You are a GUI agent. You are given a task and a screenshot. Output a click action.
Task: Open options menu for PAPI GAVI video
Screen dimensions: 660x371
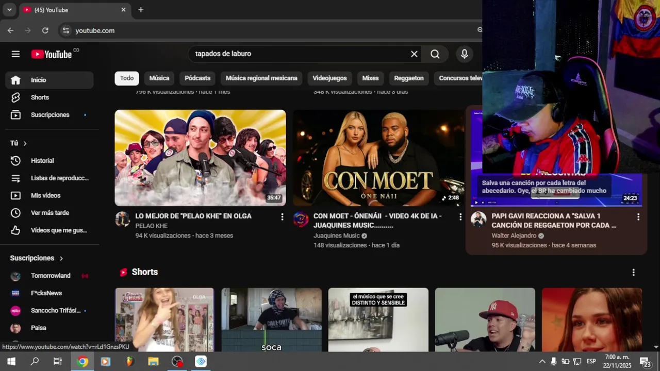tap(638, 217)
